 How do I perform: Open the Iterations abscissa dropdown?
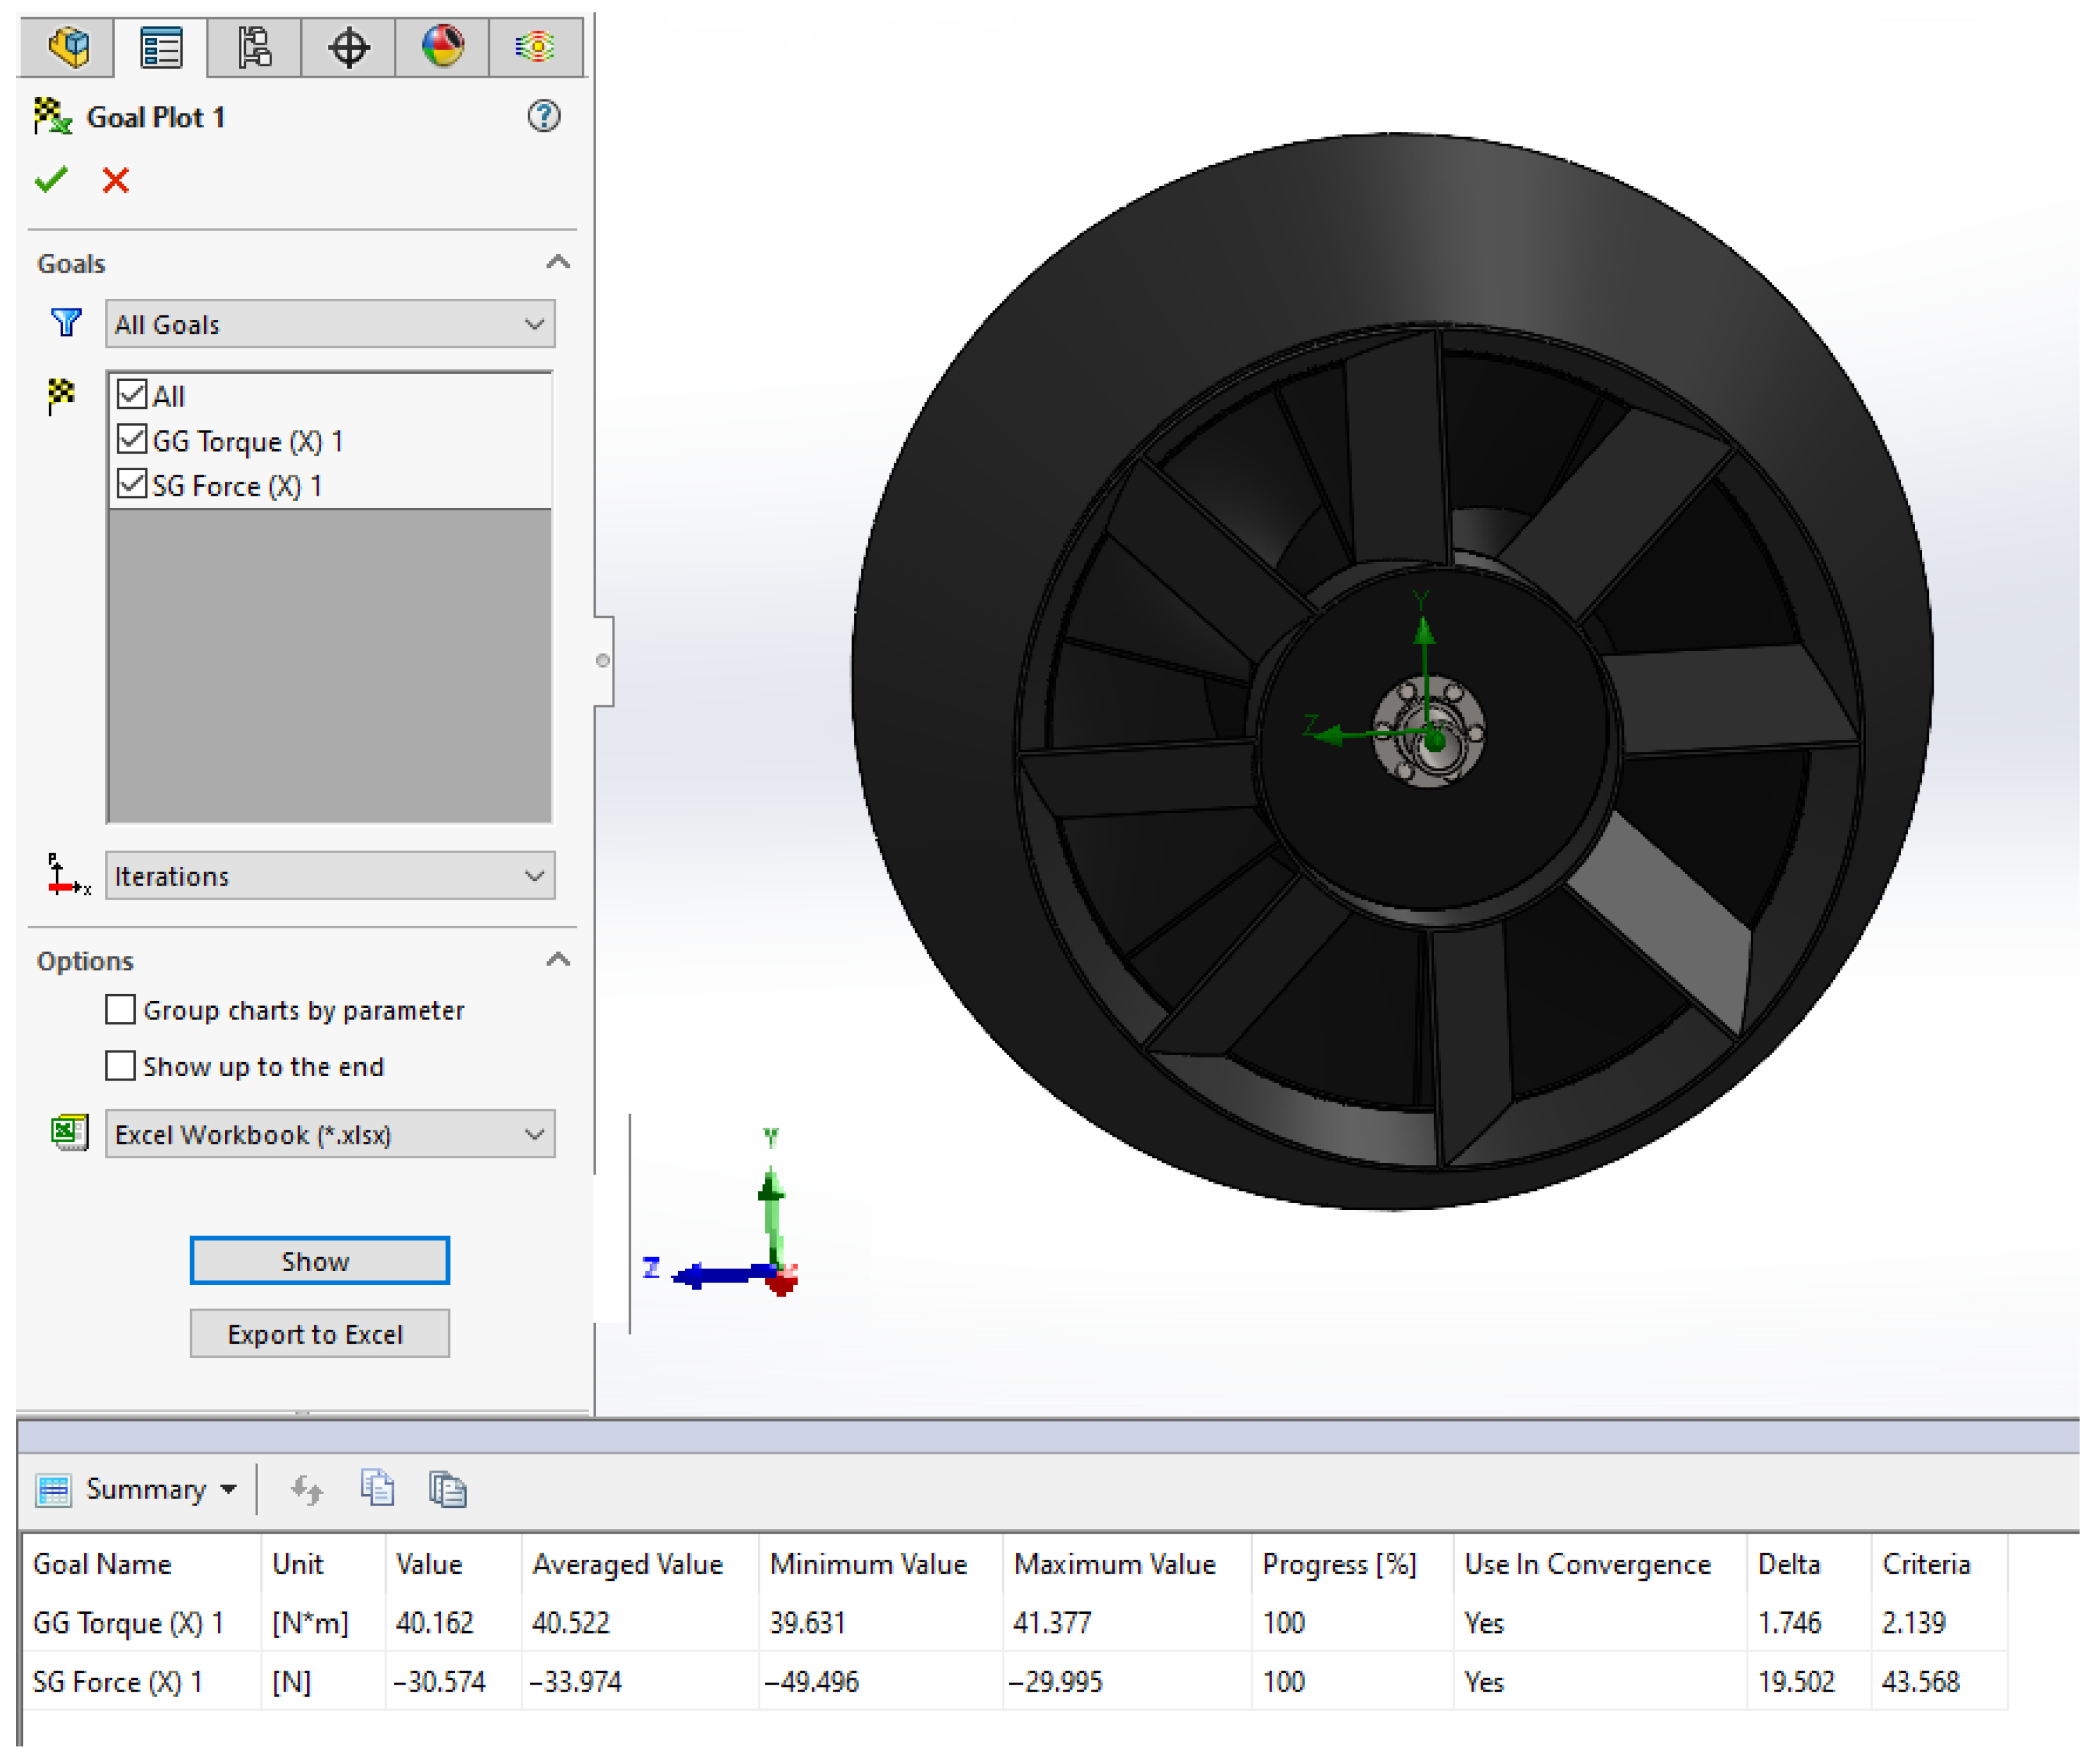click(330, 876)
